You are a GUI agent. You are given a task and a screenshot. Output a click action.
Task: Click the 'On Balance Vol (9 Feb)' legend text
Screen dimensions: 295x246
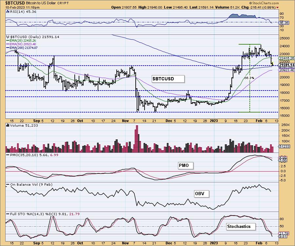tap(31, 184)
